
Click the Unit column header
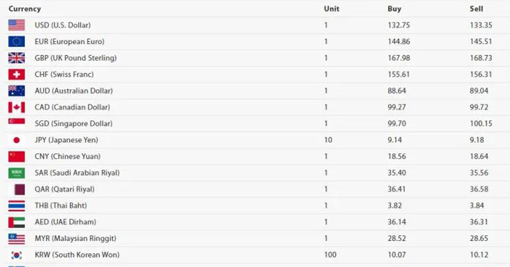331,9
